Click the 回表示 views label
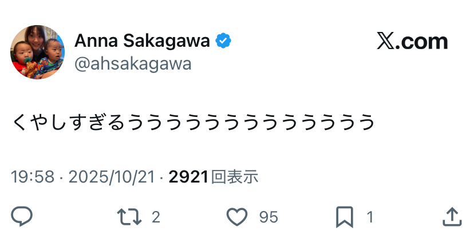Image resolution: width=474 pixels, height=247 pixels. [235, 177]
